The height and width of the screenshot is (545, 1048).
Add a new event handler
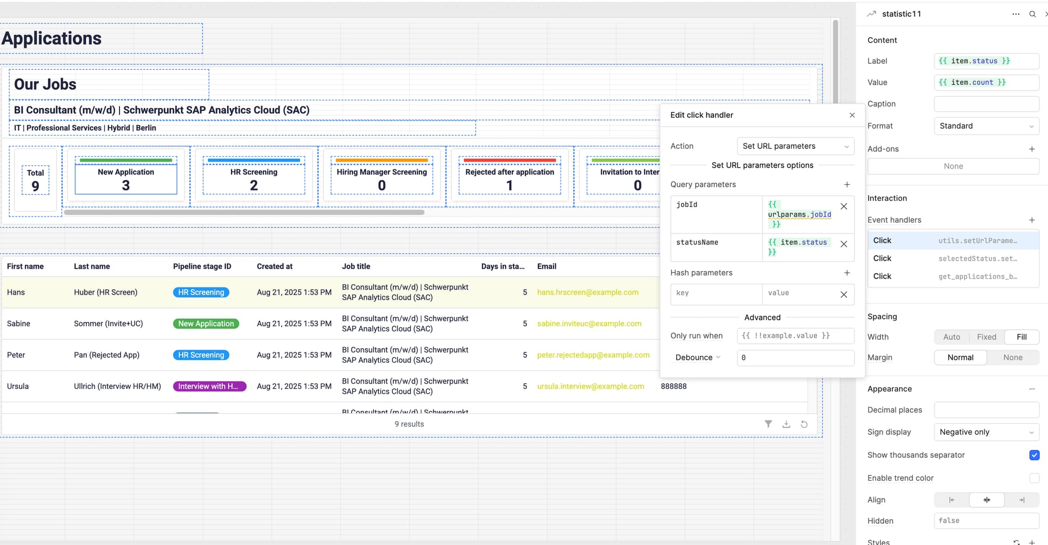[1032, 220]
